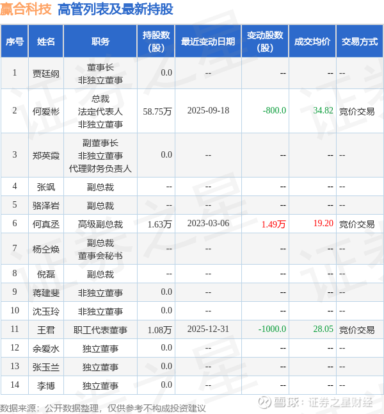
Task: Click the average price 28.05
Action: pos(323,329)
